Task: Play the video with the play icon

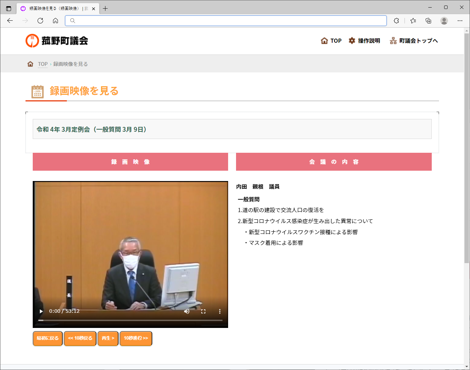Action: click(x=41, y=311)
